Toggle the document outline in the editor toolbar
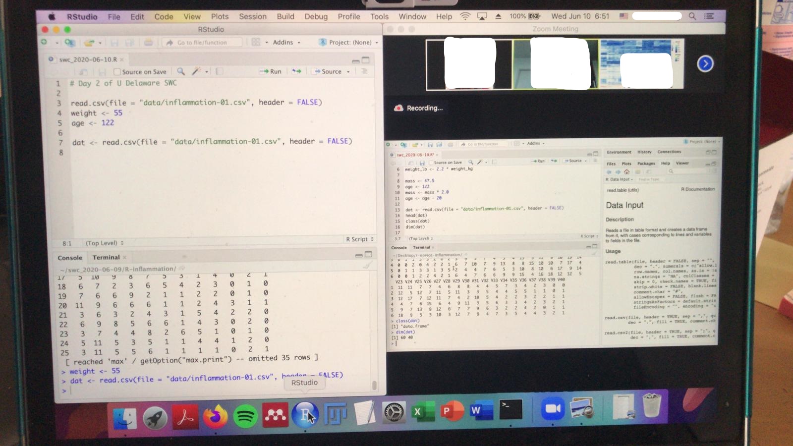 [x=364, y=71]
